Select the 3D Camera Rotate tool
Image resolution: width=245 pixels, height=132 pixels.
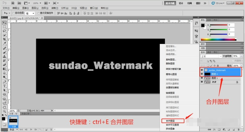[x=4, y=103]
